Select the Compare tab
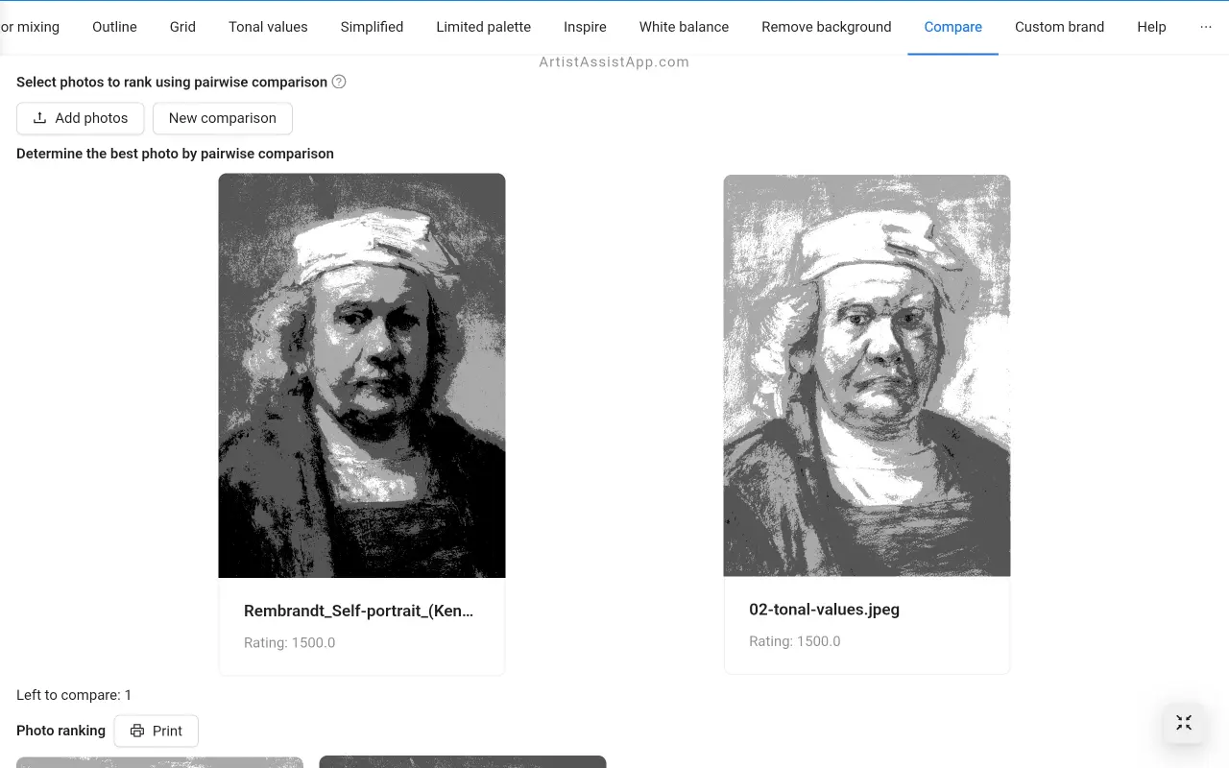1229x768 pixels. coord(952,27)
